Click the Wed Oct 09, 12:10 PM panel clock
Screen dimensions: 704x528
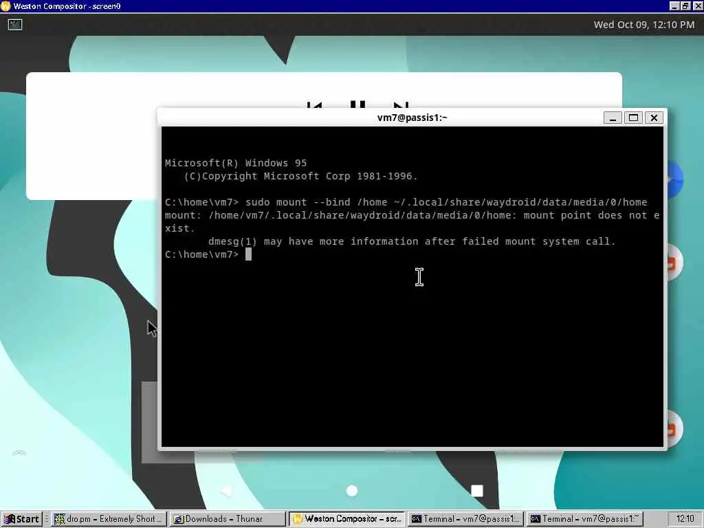[x=643, y=25]
